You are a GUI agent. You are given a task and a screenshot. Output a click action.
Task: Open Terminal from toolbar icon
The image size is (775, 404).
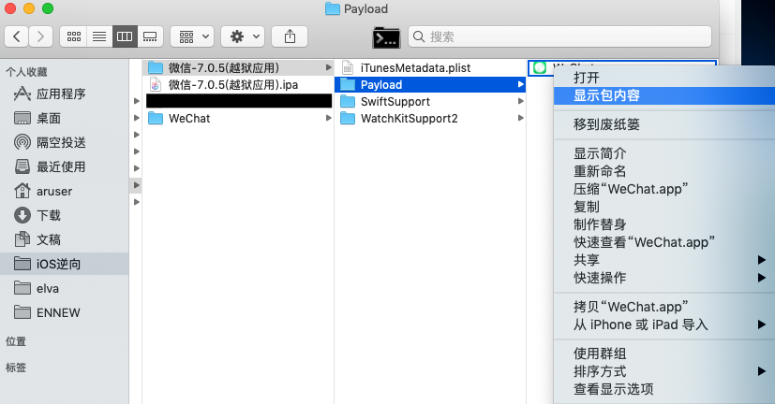point(386,37)
